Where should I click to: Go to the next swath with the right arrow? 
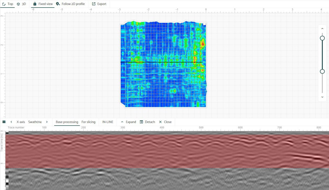click(x=47, y=122)
